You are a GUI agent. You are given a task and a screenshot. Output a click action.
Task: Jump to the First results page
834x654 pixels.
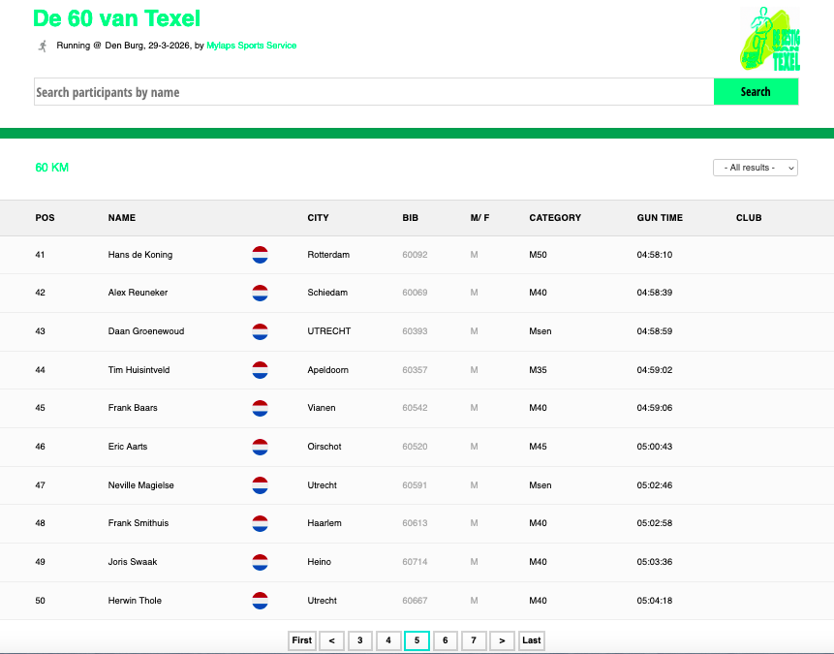(302, 640)
